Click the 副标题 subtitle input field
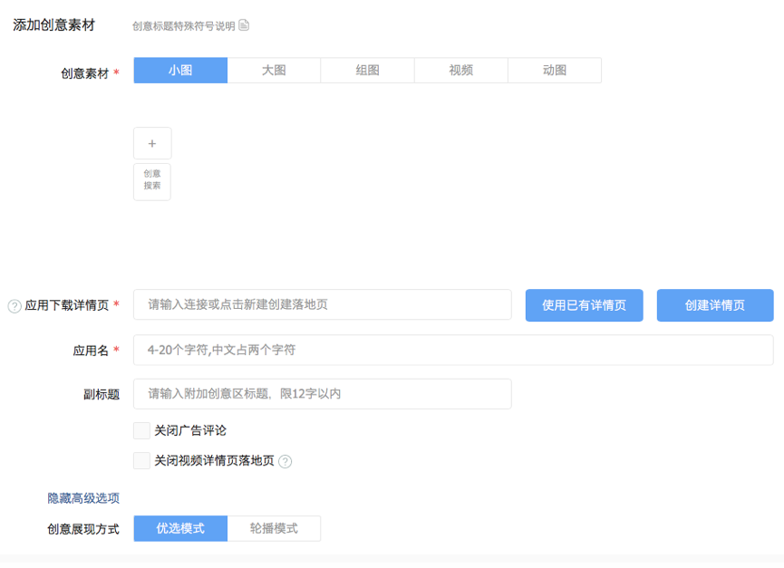Viewport: 784px width, 568px height. [x=322, y=394]
